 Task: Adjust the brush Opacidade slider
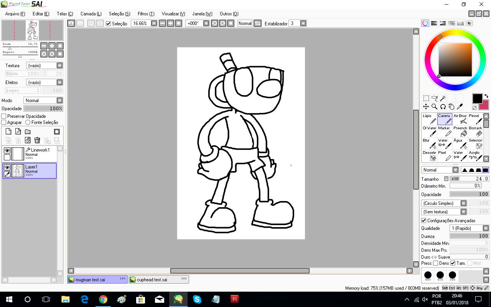[x=469, y=195]
